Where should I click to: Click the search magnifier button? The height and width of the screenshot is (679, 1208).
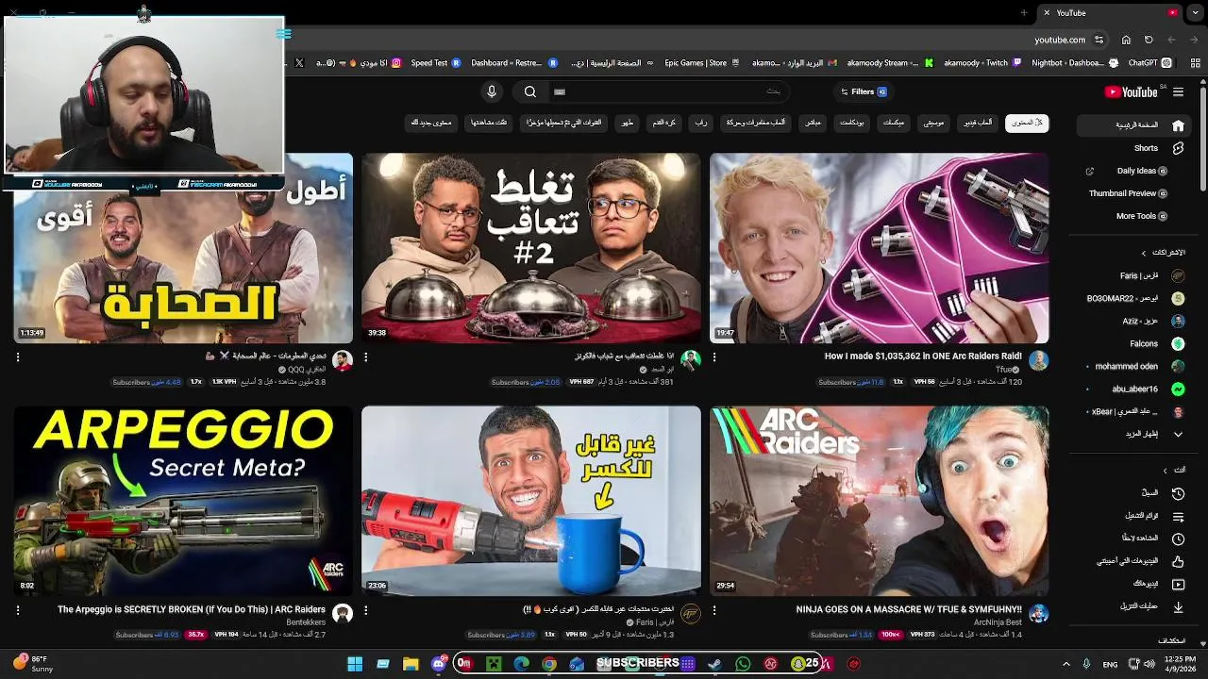pos(530,91)
